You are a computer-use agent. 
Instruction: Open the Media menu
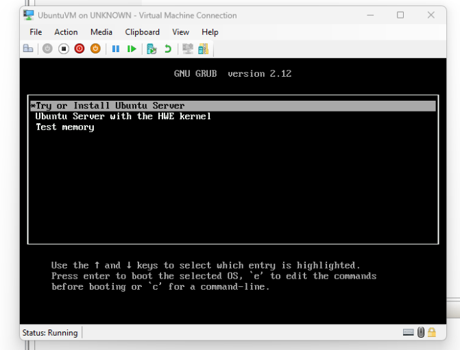pos(101,32)
